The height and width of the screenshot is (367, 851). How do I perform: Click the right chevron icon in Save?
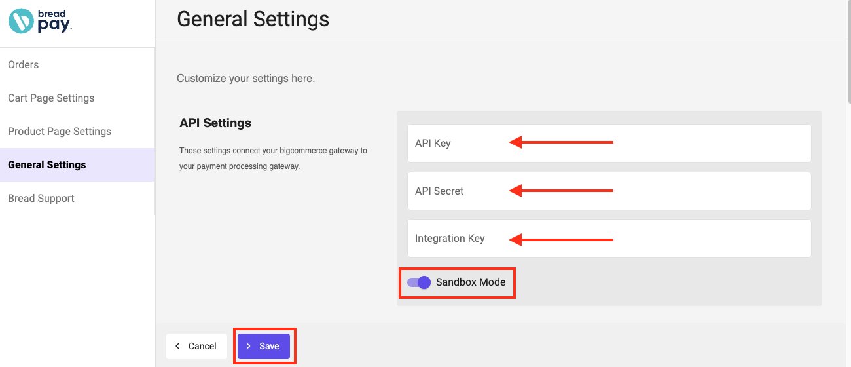[x=248, y=346]
